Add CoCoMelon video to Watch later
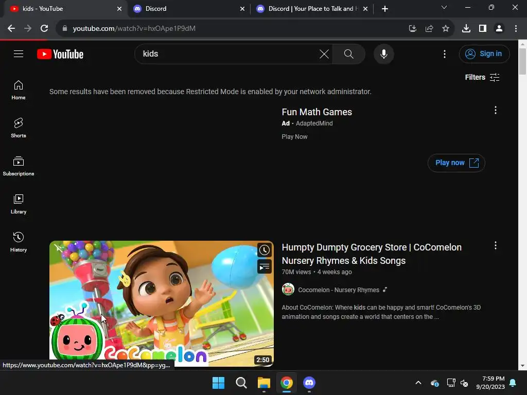 coord(264,250)
